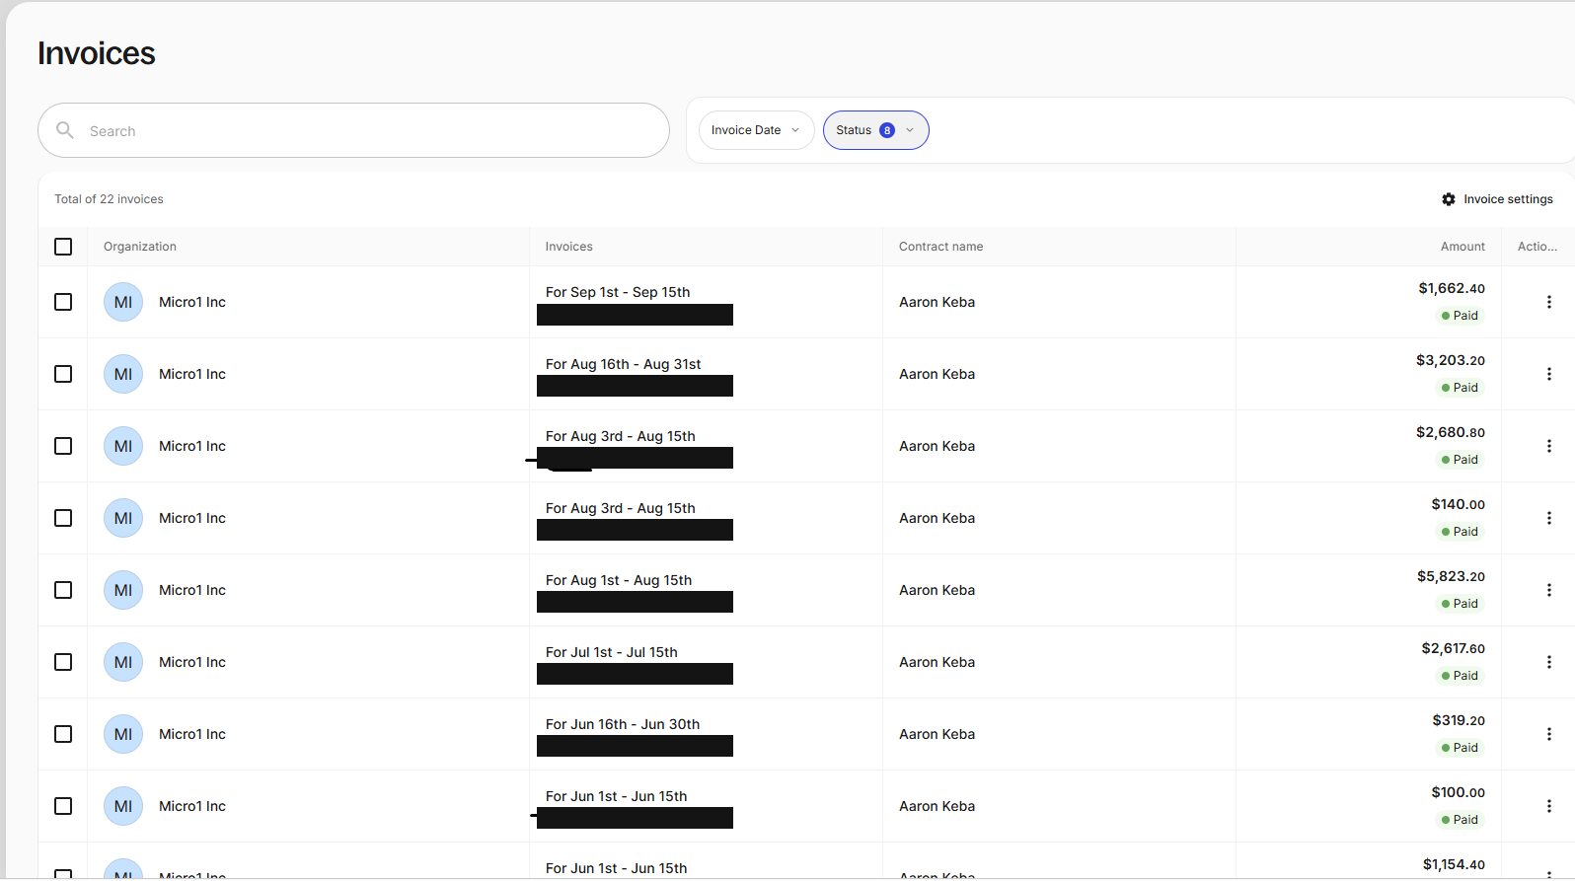
Task: Check the $140.00 invoice row
Action: click(x=63, y=518)
